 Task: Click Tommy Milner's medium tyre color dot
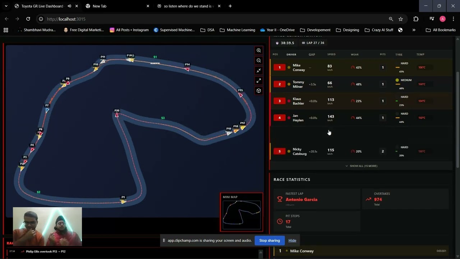(397, 80)
